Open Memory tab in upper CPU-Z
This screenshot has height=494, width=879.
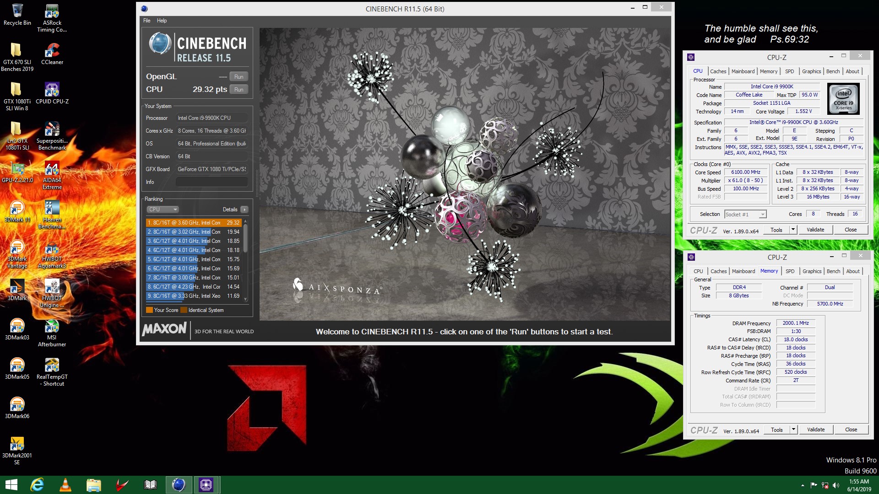[768, 71]
